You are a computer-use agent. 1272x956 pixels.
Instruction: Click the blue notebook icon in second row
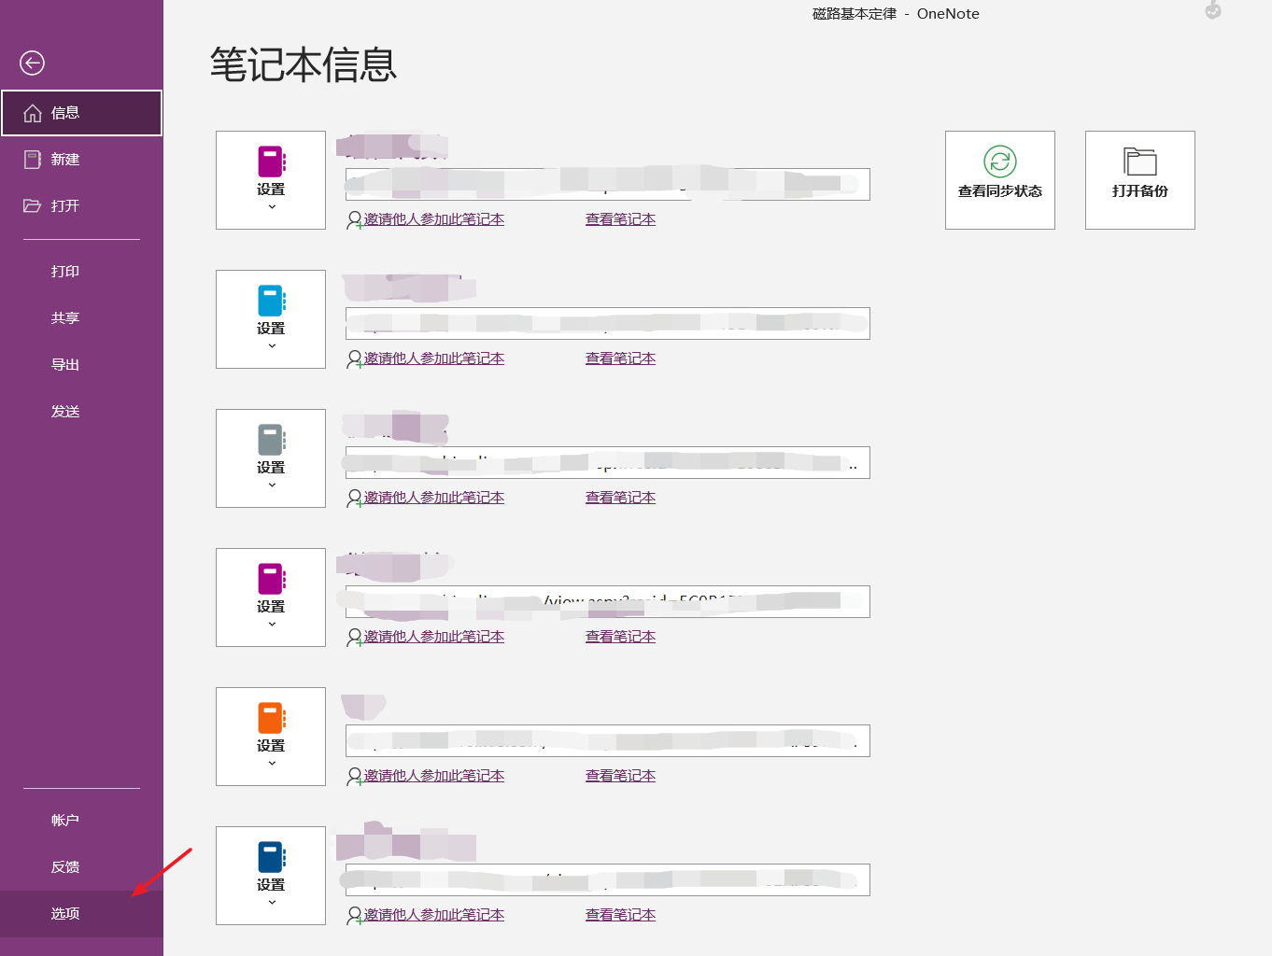click(271, 301)
